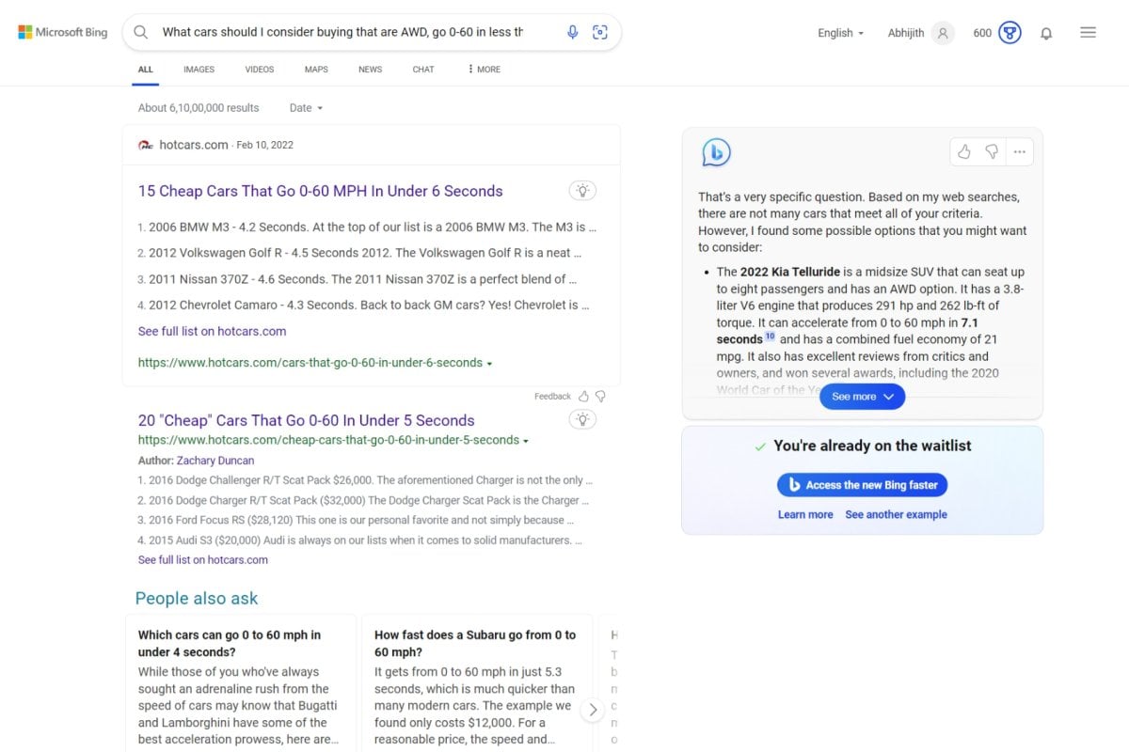Open more options ellipsis in chat panel

(x=1019, y=151)
